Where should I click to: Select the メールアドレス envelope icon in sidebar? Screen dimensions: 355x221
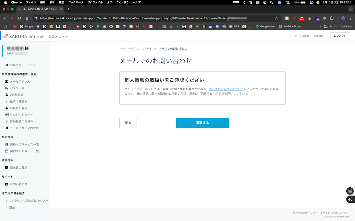click(6, 81)
